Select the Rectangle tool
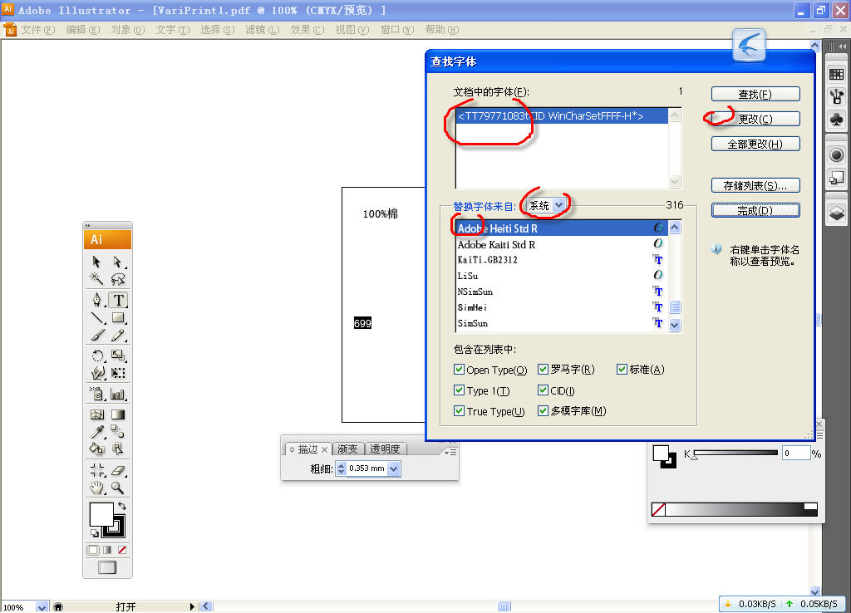 pyautogui.click(x=117, y=317)
